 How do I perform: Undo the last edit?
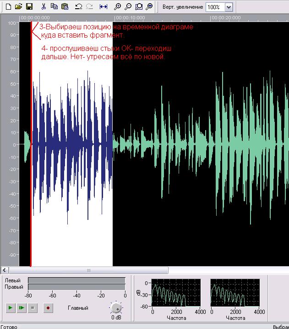coord(78,7)
